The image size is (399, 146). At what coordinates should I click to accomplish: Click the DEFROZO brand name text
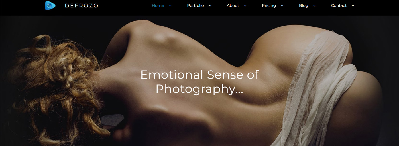(82, 6)
